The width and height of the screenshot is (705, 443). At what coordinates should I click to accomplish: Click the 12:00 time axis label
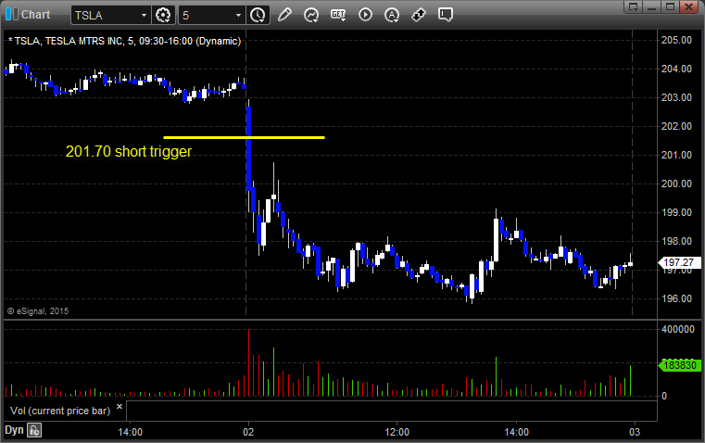[x=397, y=432]
